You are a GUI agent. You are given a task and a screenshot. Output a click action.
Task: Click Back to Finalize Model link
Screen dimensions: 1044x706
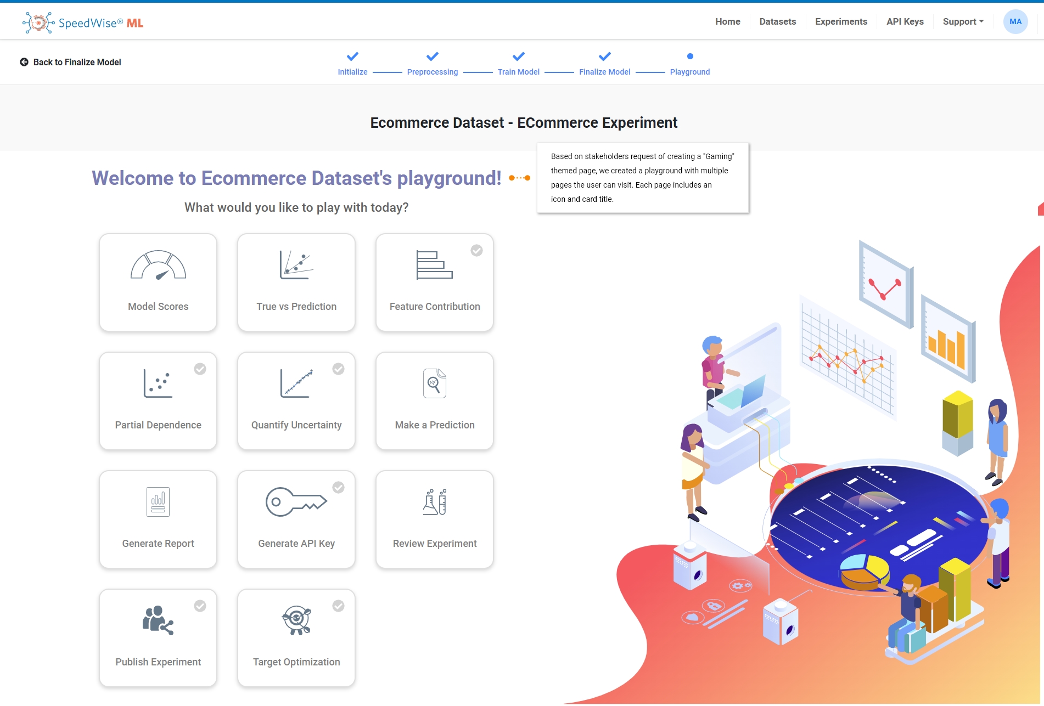pyautogui.click(x=71, y=63)
